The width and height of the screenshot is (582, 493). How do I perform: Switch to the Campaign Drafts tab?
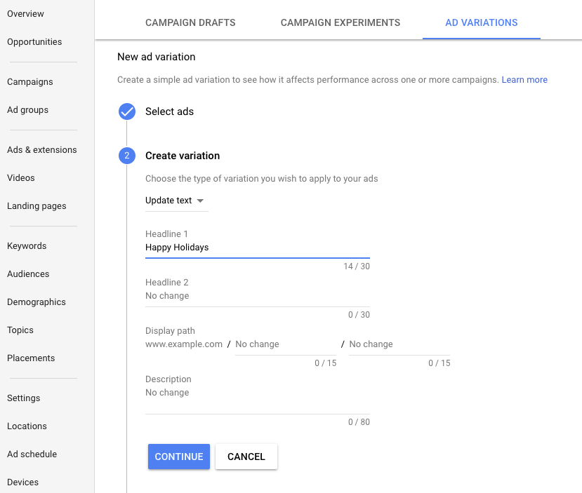[190, 22]
